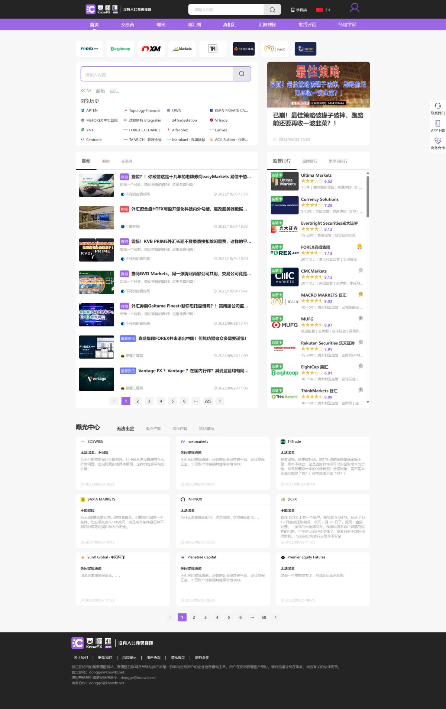Open the business cooperation heart icon

tap(437, 141)
